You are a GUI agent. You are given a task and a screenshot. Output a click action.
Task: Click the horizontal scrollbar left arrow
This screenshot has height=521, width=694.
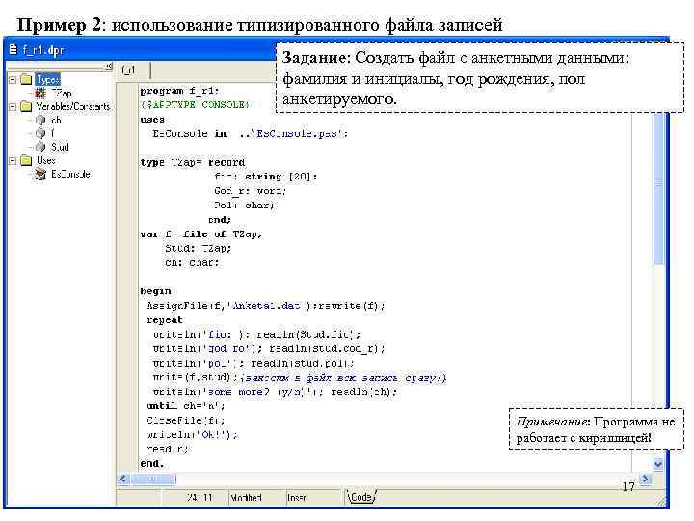tap(124, 479)
